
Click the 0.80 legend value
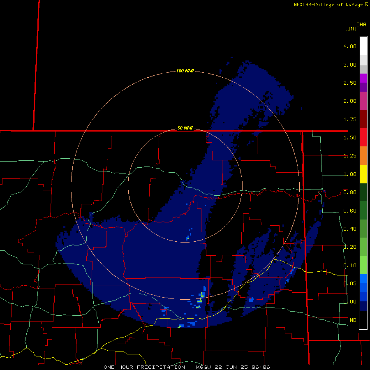pyautogui.click(x=350, y=192)
